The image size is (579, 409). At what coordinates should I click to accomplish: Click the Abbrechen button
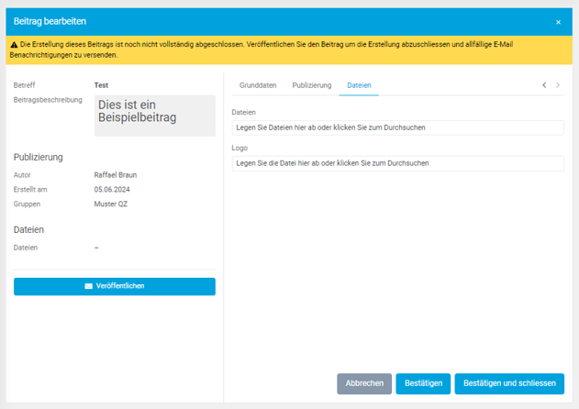tap(364, 383)
